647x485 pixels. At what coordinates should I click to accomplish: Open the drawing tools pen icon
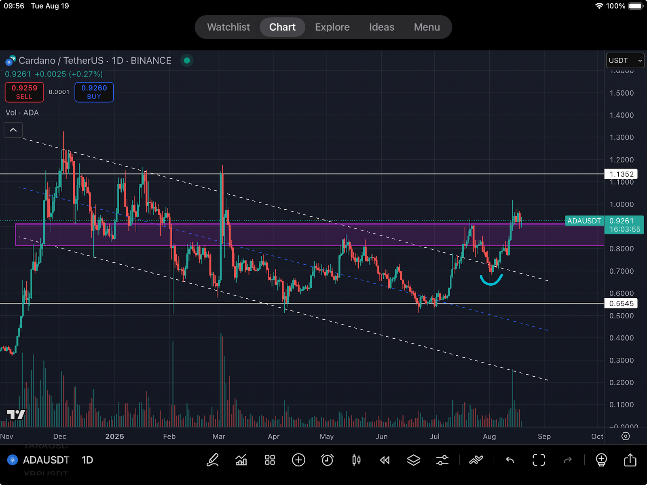point(213,460)
